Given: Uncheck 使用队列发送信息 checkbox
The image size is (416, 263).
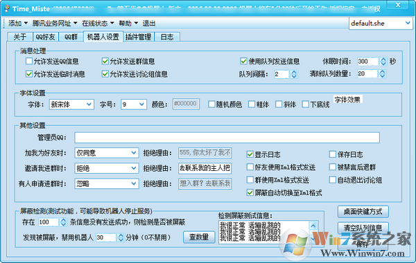Looking at the screenshot, I should point(243,61).
